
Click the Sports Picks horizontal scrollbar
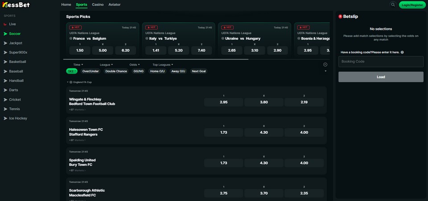coord(156,59)
